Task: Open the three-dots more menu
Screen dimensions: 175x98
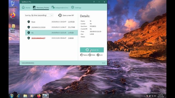Action: tap(104, 63)
